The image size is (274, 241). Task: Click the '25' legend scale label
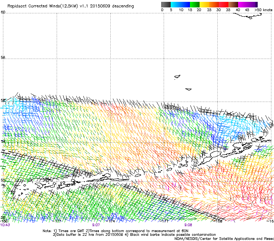point(209,10)
